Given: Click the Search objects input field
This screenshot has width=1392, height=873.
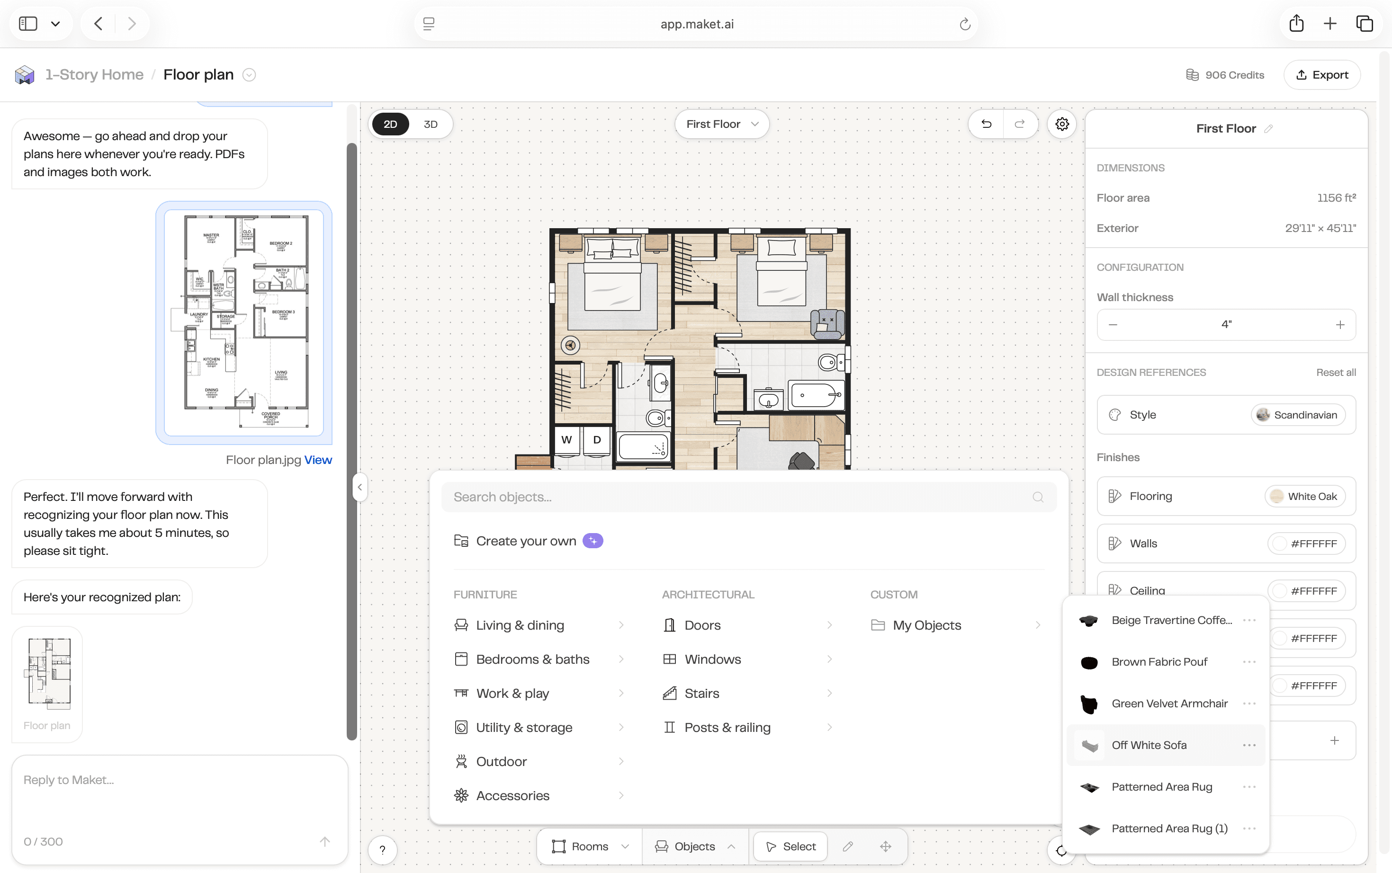Looking at the screenshot, I should pos(748,497).
